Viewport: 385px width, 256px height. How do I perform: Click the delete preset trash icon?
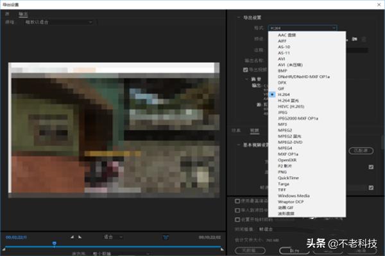pos(364,39)
